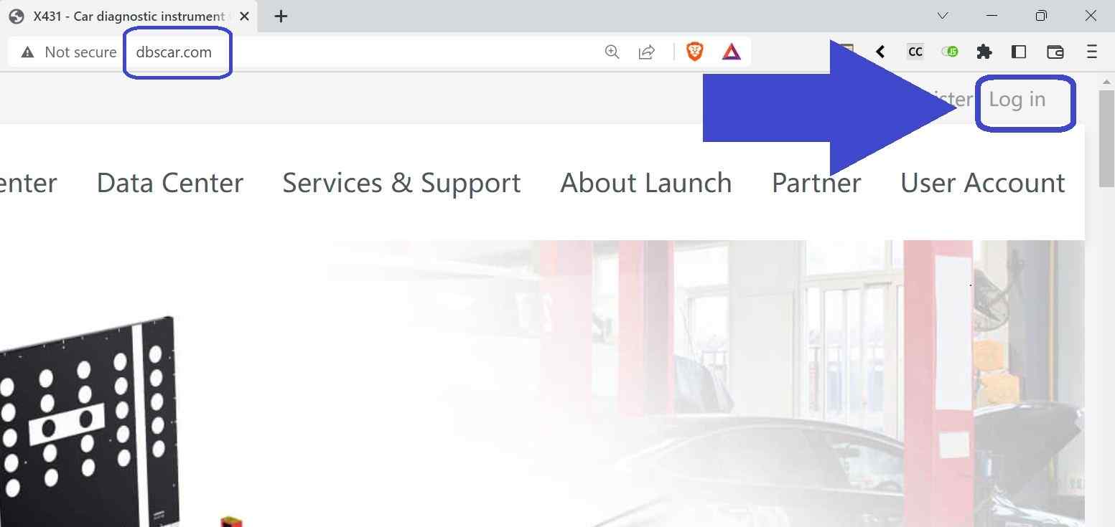Open the Data Center menu

[x=170, y=183]
